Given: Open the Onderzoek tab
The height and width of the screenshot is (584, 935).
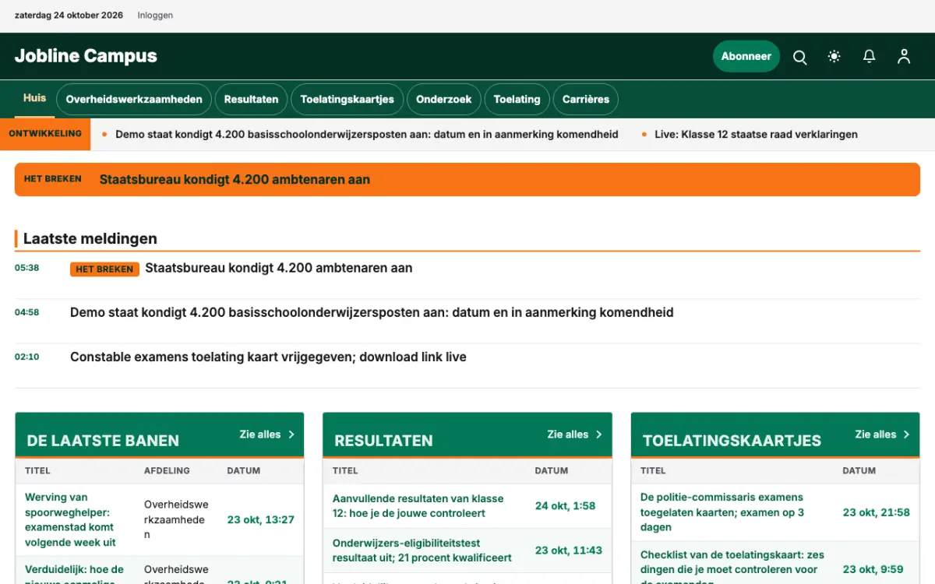Looking at the screenshot, I should pos(444,99).
